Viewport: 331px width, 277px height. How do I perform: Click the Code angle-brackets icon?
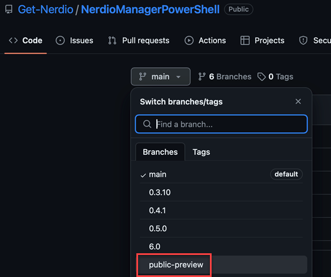click(13, 40)
